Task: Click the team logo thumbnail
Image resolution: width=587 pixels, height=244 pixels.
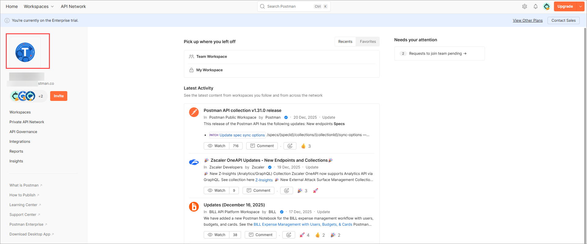Action: pos(25,52)
